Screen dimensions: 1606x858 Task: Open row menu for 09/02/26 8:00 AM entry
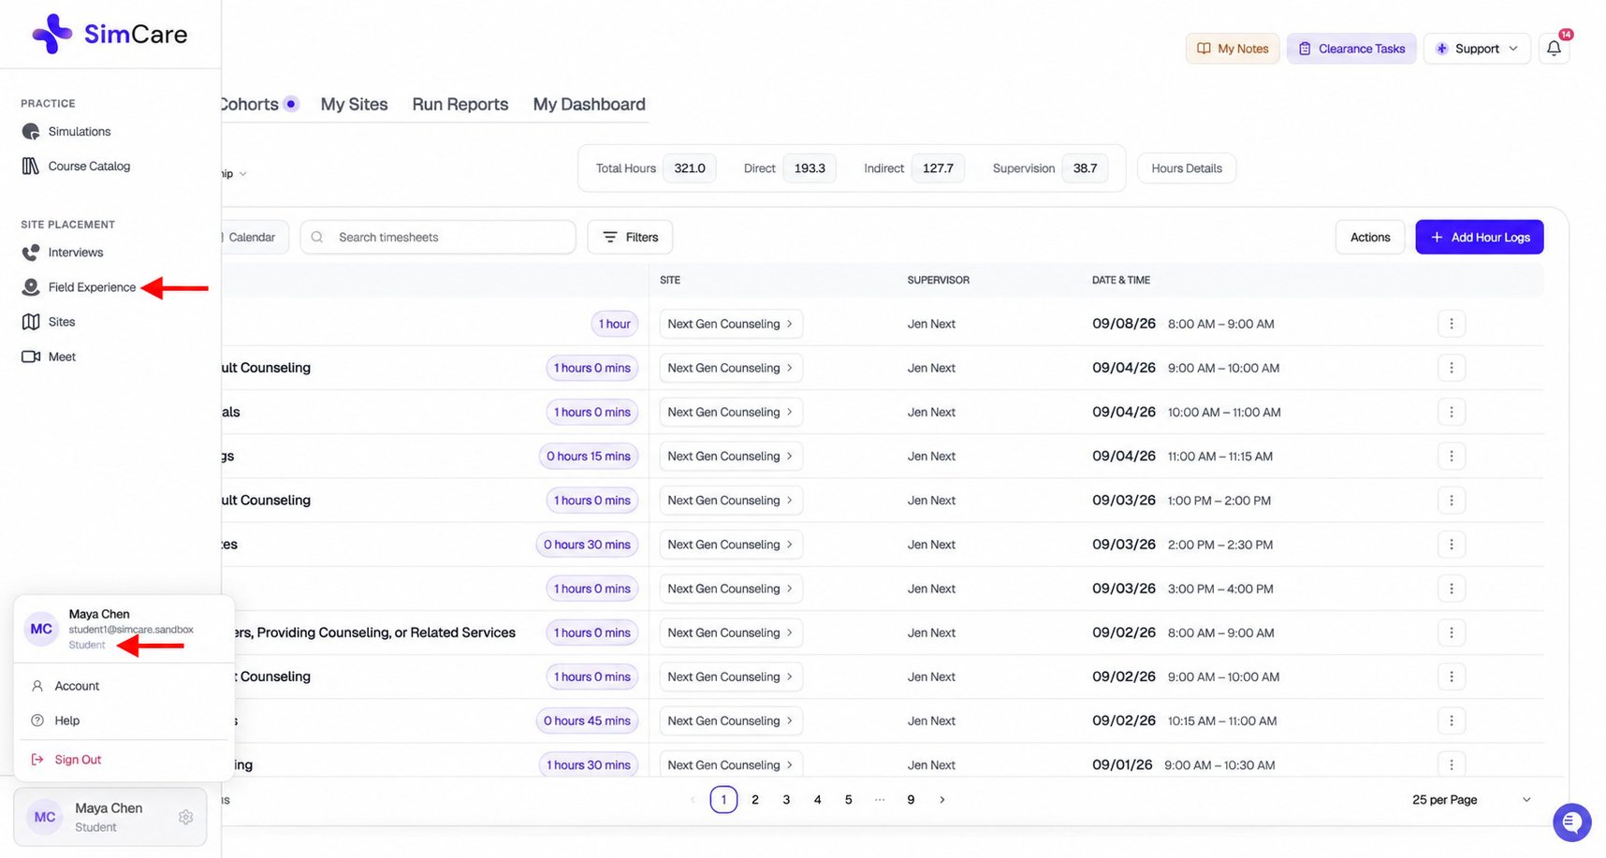point(1452,633)
